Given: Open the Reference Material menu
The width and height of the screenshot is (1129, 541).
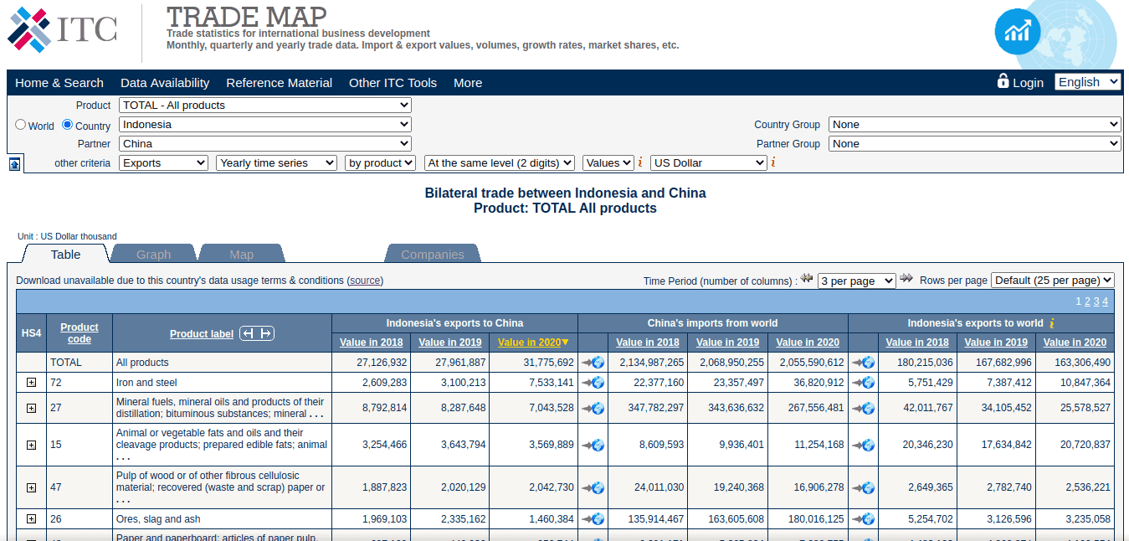Looking at the screenshot, I should point(279,82).
